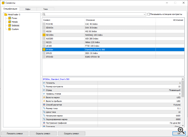Switch to the Бары tab

click(x=28, y=9)
